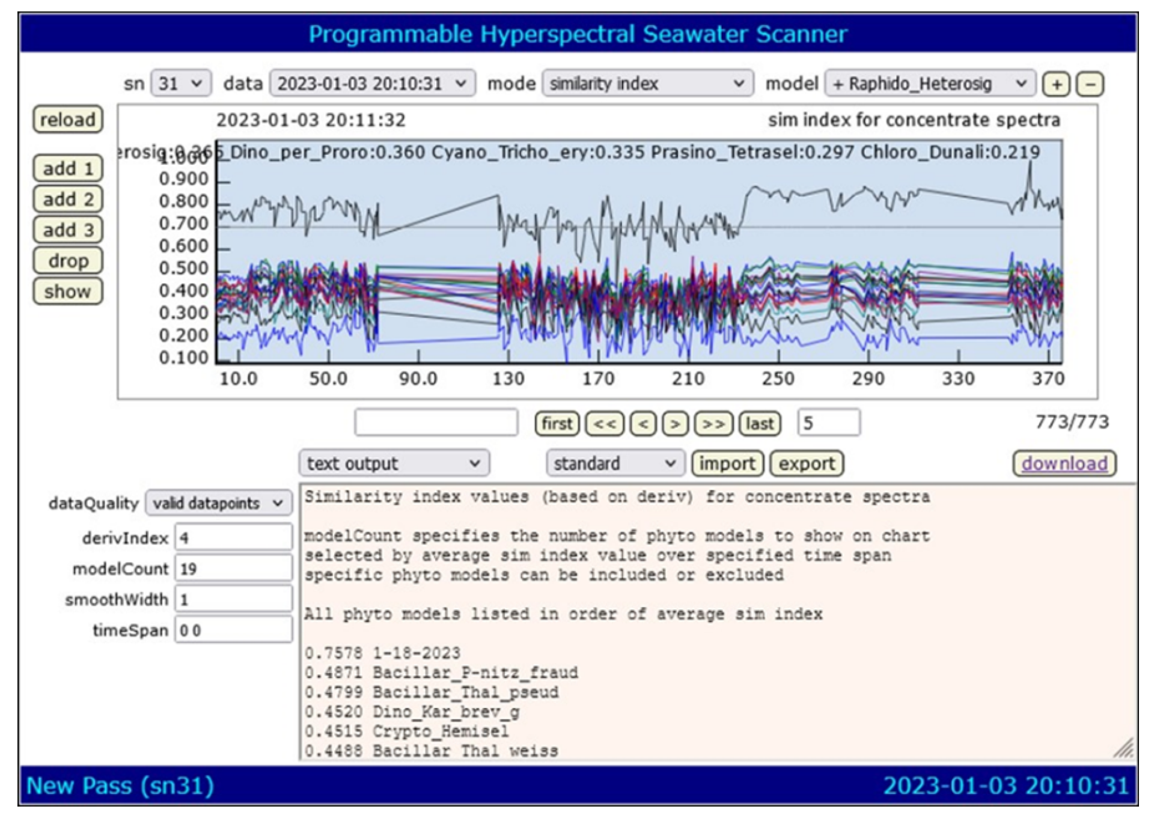Click the '0.4799 Bacillar_Thal_pseud' line

coord(432,692)
